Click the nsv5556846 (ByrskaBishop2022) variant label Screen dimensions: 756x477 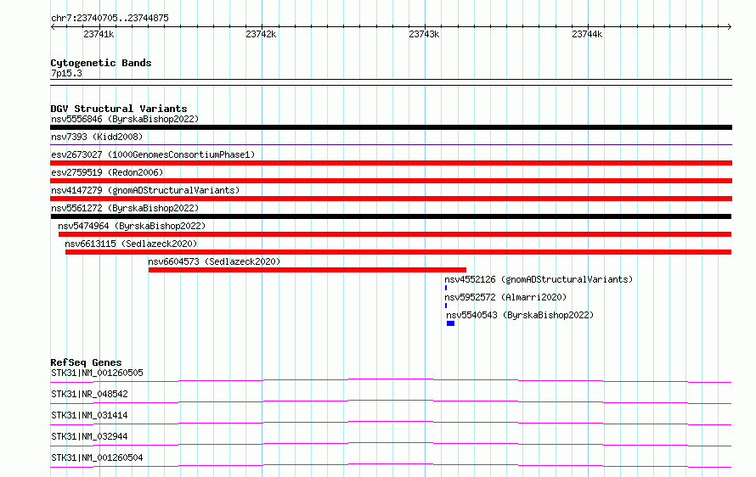click(125, 119)
